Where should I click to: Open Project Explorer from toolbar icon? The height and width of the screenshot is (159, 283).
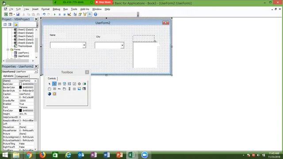tap(75, 14)
